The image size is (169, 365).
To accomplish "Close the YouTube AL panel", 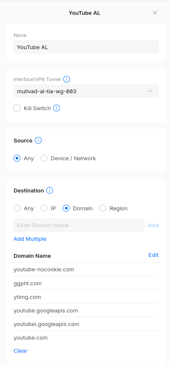I will tap(155, 13).
